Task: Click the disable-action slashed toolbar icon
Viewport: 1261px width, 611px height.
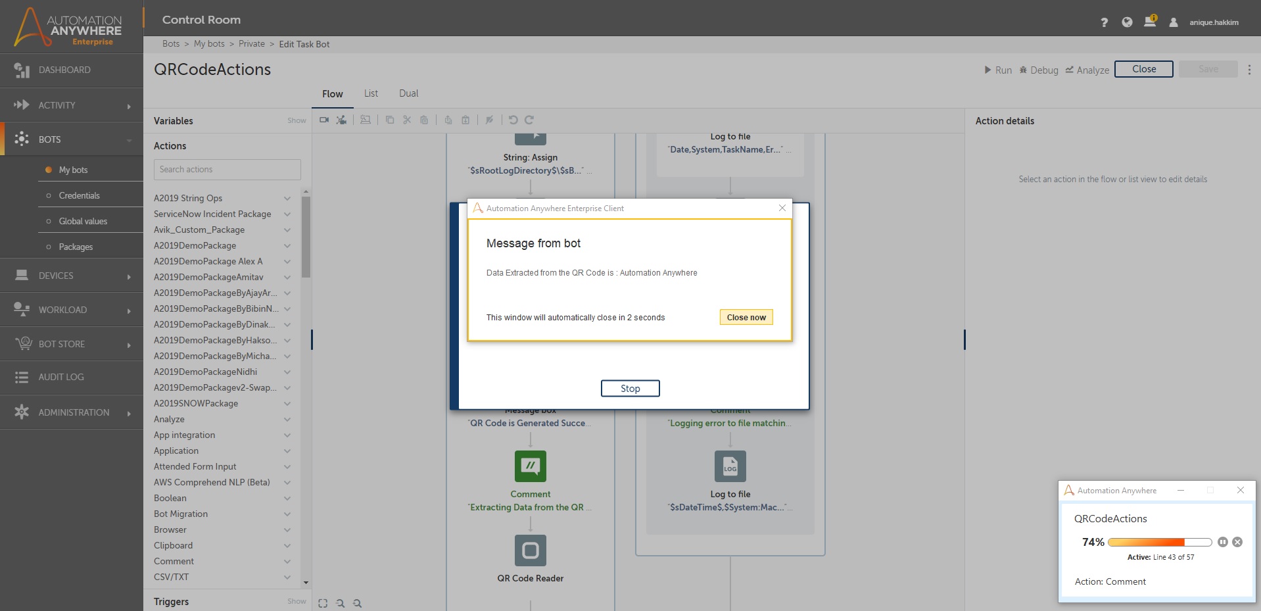Action: coord(489,120)
